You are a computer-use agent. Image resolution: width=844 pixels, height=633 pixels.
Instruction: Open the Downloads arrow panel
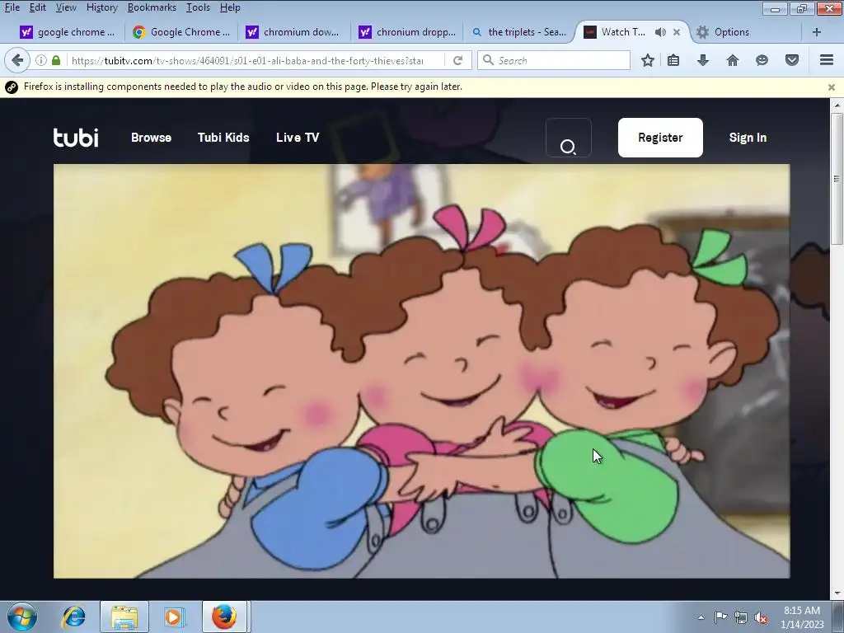tap(703, 60)
